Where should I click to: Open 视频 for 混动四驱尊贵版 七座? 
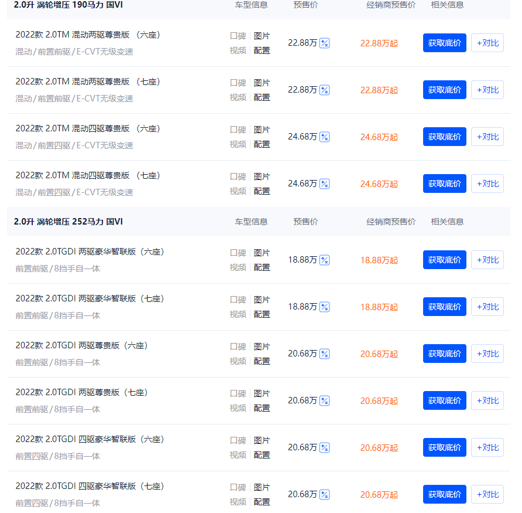238,192
